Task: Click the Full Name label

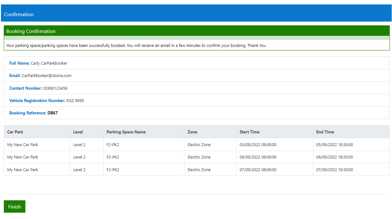Action: click(19, 63)
